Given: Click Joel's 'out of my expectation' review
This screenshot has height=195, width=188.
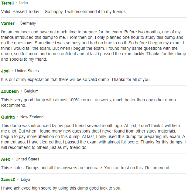Looking at the screenshot, I should [x=76, y=79].
